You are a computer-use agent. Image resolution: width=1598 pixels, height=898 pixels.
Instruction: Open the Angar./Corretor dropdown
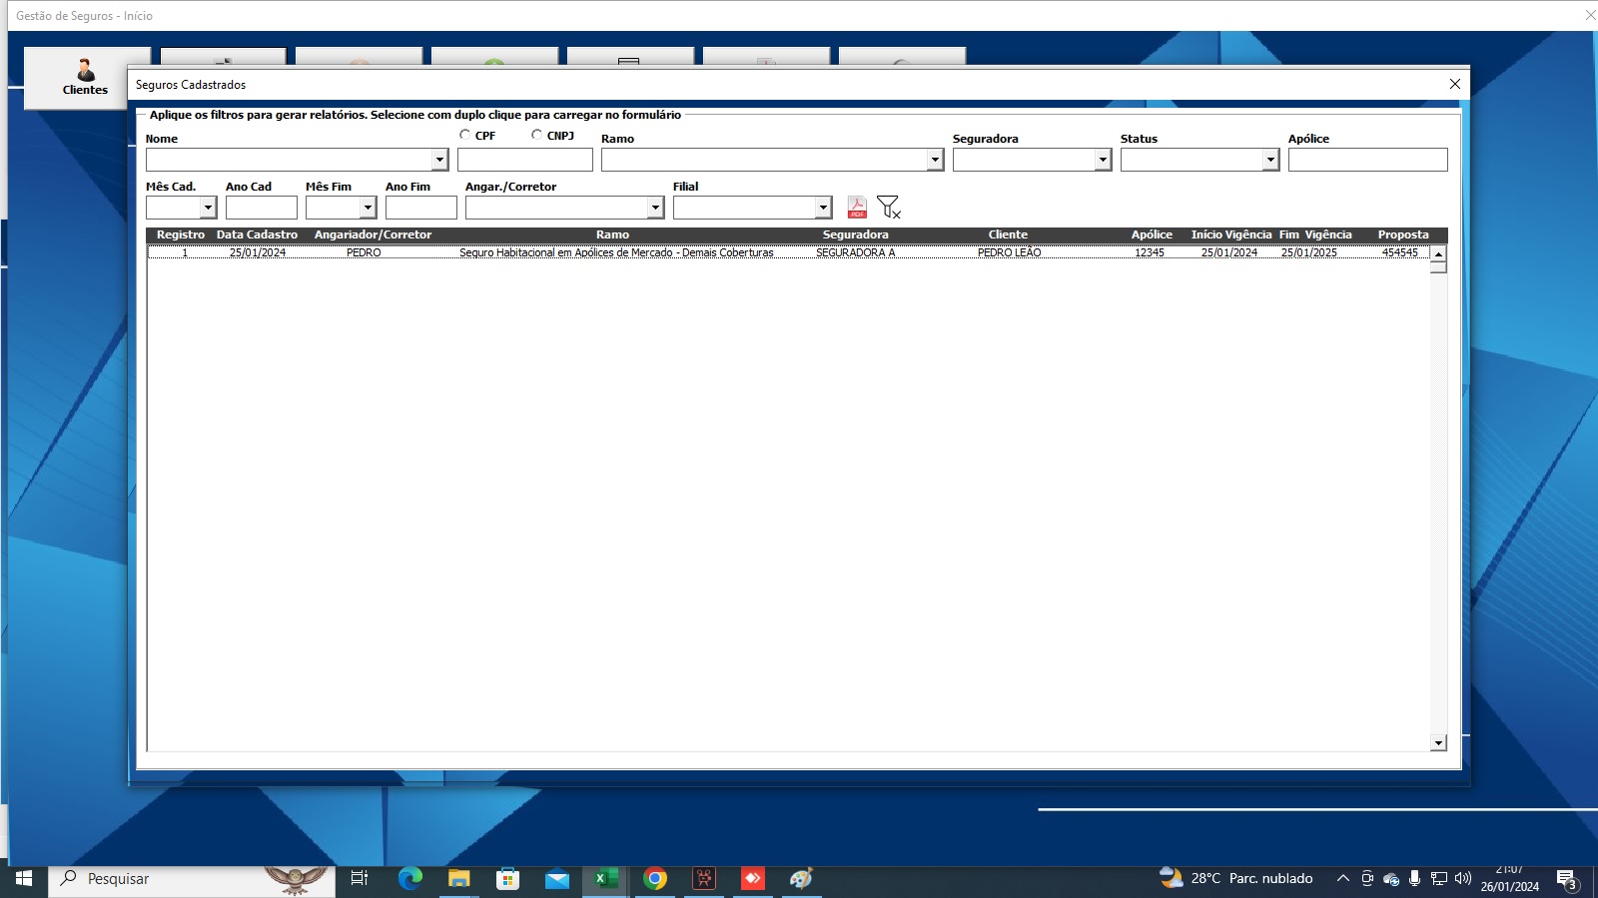655,208
